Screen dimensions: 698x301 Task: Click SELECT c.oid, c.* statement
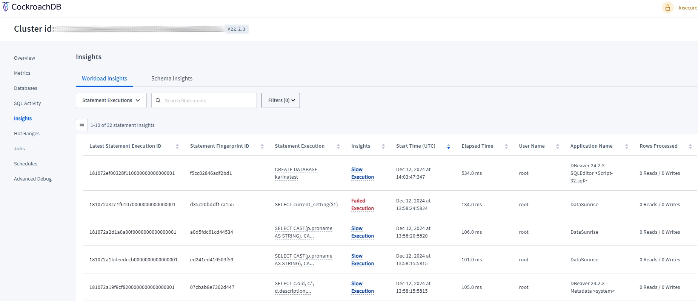coord(295,287)
